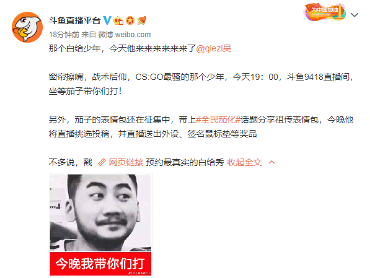Open the 斗鱼直播平台 shark avatar
Viewport: 370px width, 278px height.
tap(27, 27)
